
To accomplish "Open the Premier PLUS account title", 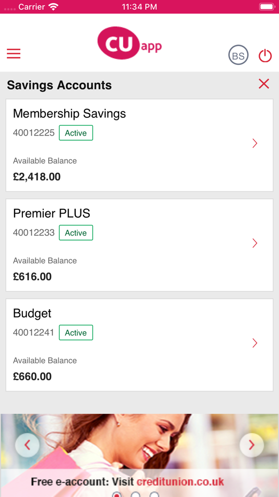I will coord(52,213).
